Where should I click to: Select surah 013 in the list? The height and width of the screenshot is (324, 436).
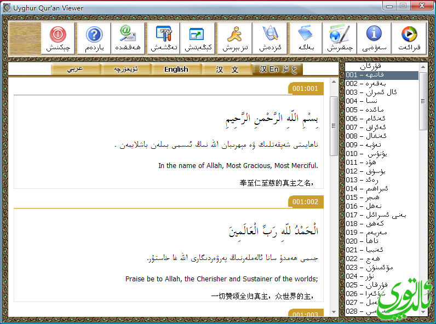382,180
